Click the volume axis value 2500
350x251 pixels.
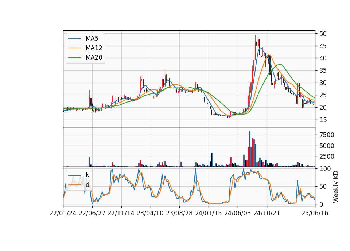[327, 156]
